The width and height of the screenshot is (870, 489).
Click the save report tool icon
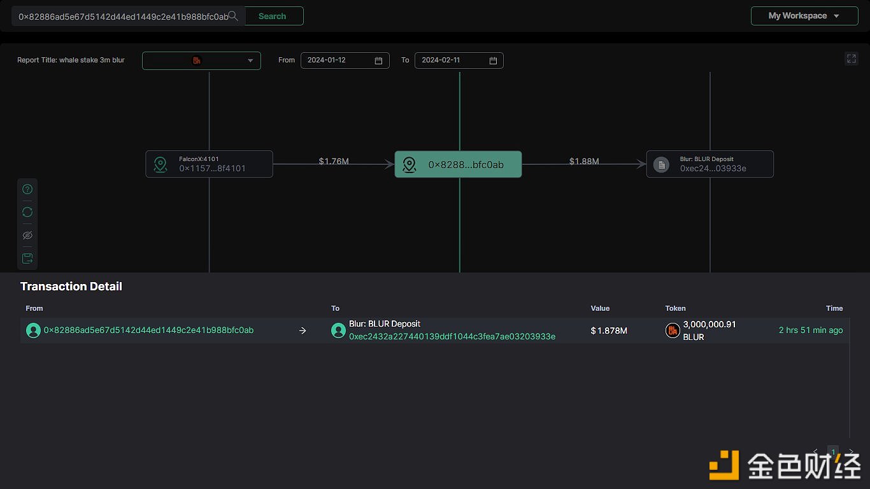(x=27, y=259)
